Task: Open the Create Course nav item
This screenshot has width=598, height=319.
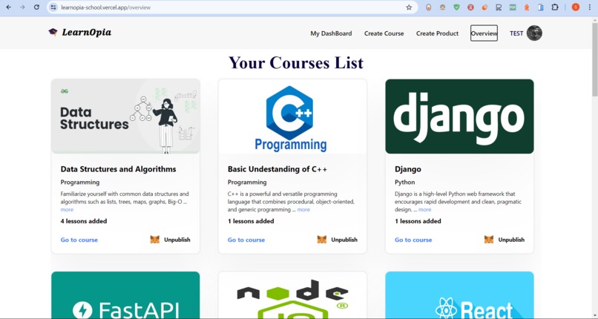Action: click(x=384, y=33)
